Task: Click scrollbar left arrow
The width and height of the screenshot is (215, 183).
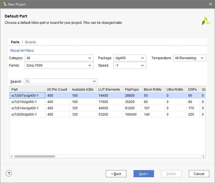Action: (11, 156)
